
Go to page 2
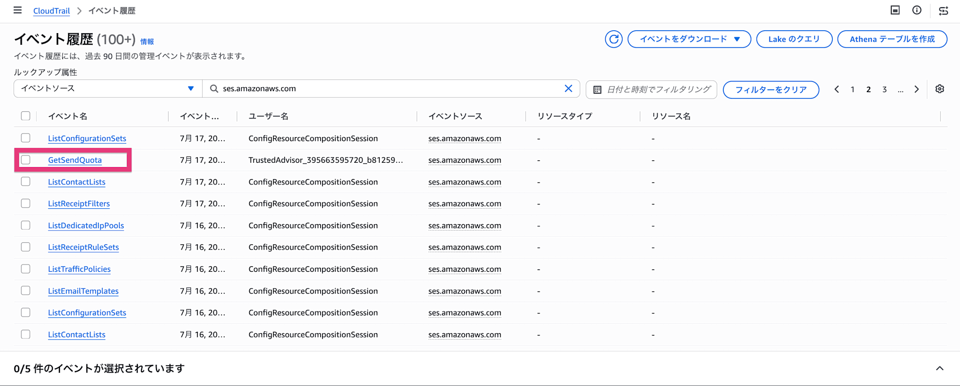coord(868,89)
